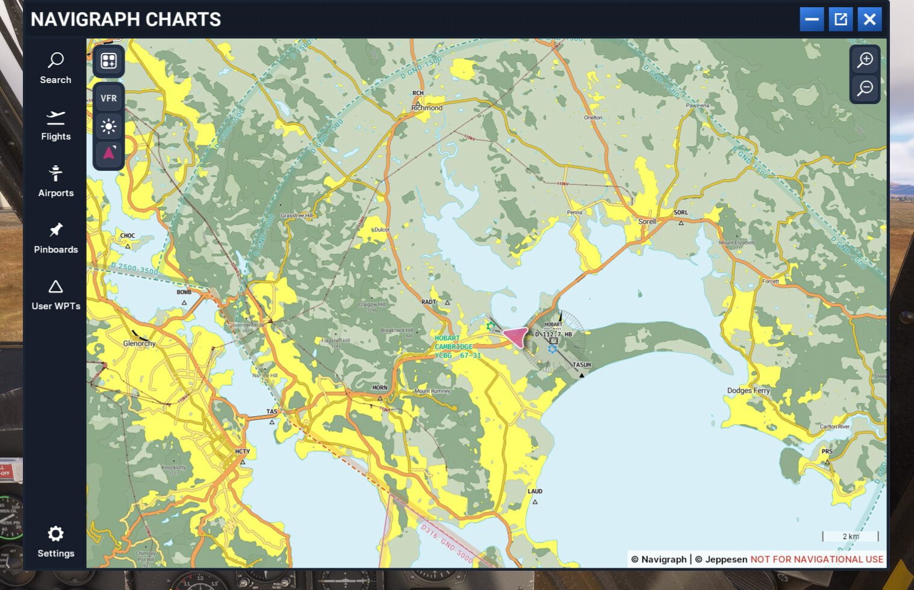
Task: Close the Navigraph Charts panel
Action: [x=869, y=19]
